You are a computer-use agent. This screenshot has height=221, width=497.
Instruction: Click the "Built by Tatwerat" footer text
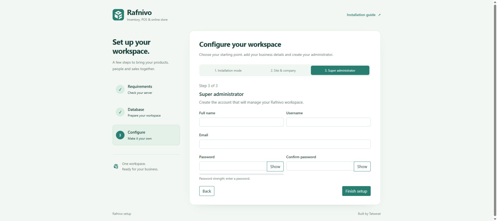click(x=369, y=214)
